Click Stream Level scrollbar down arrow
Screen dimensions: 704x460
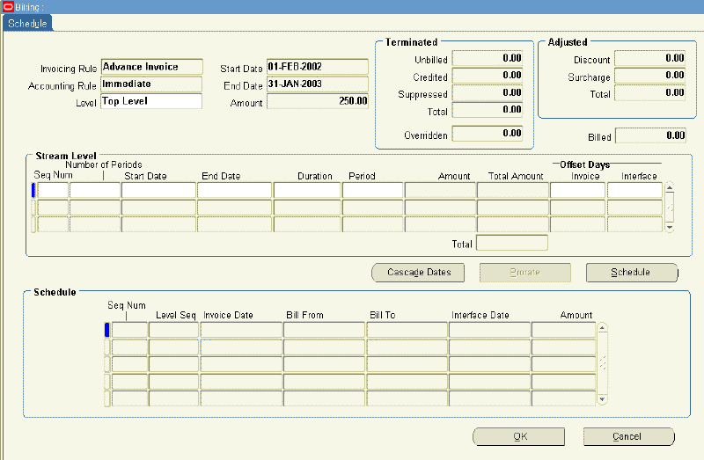pyautogui.click(x=670, y=228)
